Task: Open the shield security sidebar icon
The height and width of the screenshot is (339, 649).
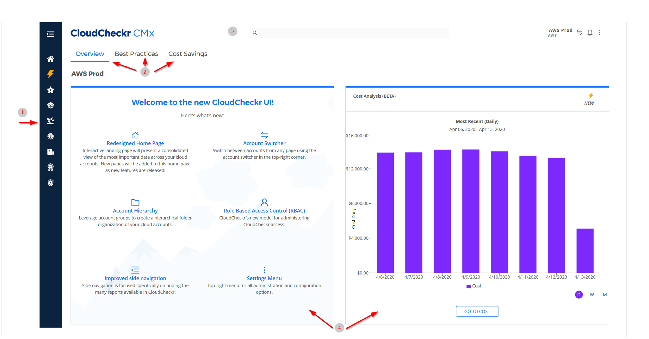Action: click(50, 183)
